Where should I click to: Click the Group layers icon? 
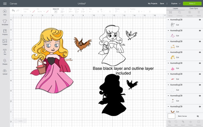pos(170,12)
